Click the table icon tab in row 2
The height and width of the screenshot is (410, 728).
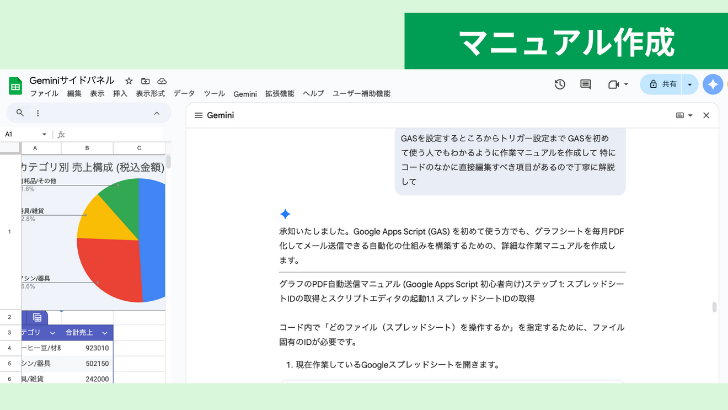(x=37, y=317)
